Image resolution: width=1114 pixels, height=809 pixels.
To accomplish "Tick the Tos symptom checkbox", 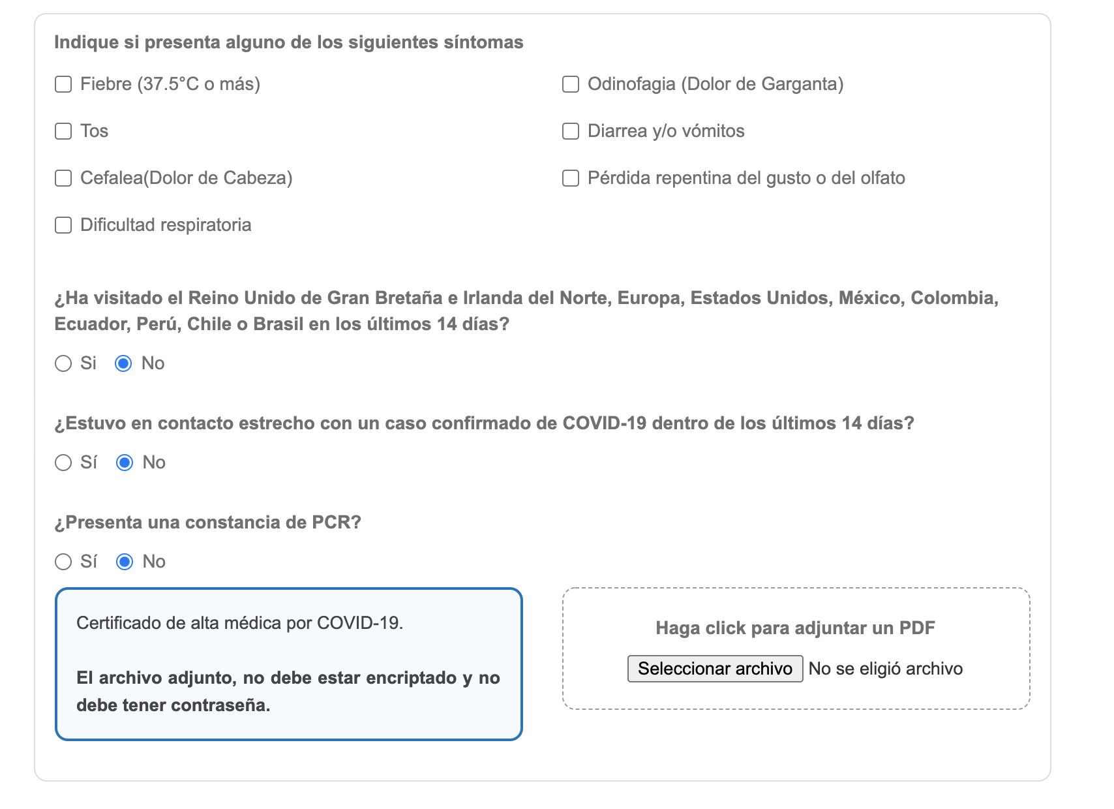I will tap(63, 132).
